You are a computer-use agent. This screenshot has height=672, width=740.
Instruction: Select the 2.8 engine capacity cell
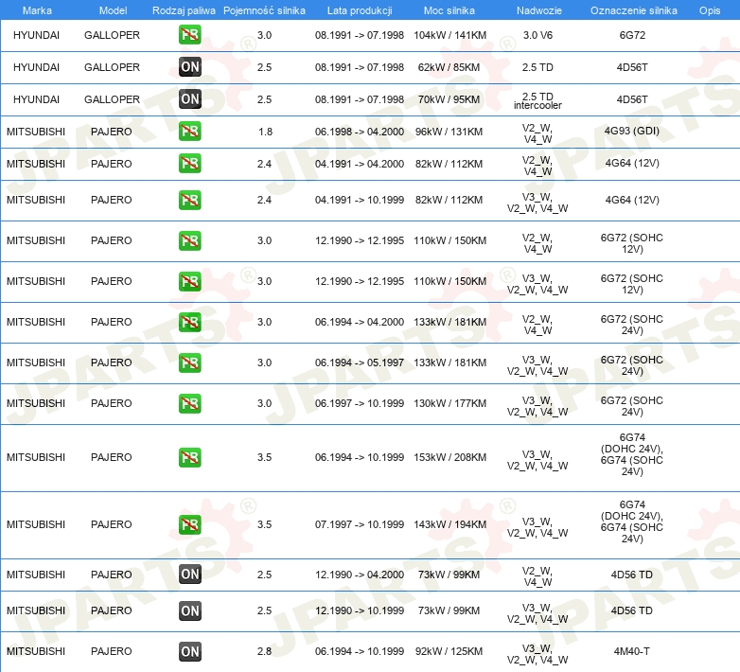point(264,651)
